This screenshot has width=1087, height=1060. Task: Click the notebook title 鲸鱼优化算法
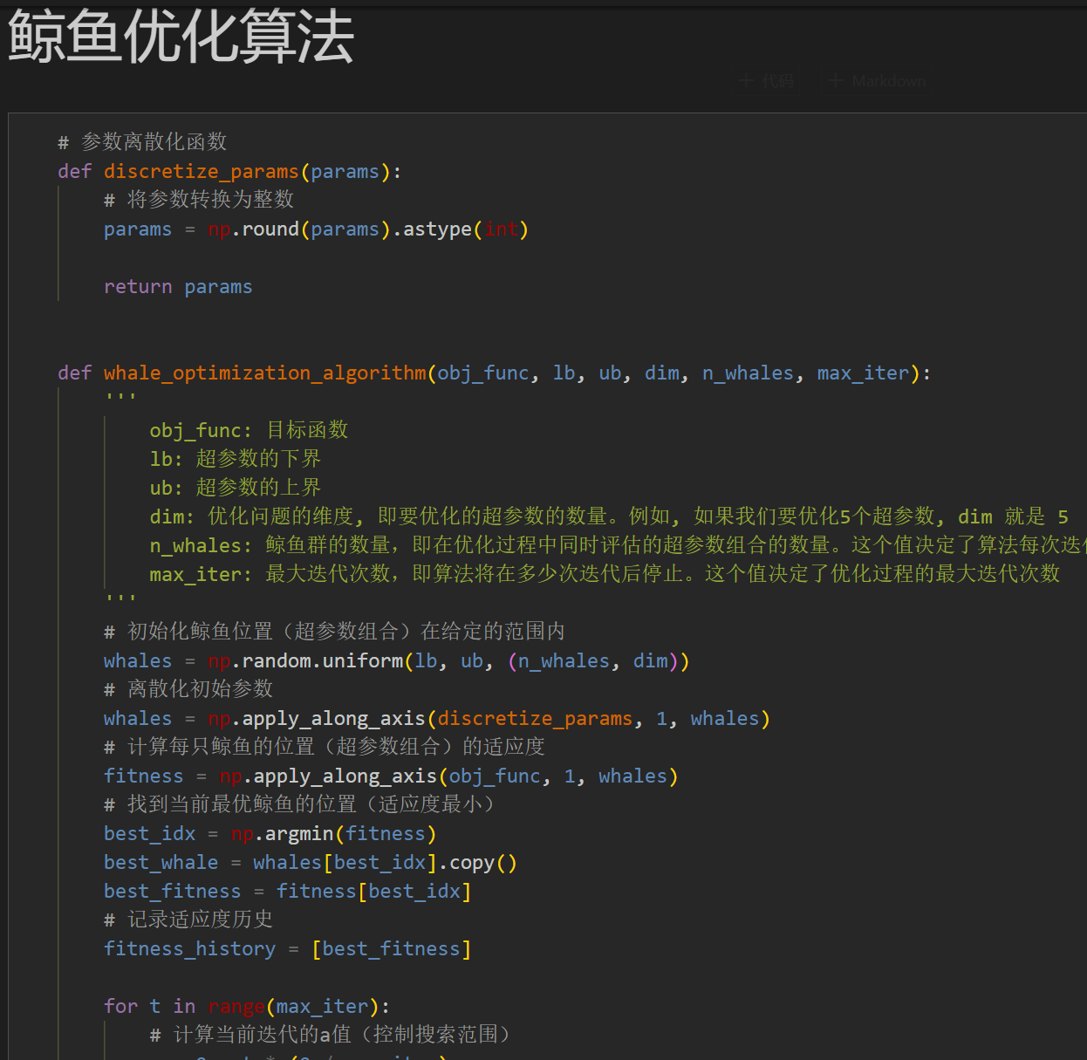[179, 39]
